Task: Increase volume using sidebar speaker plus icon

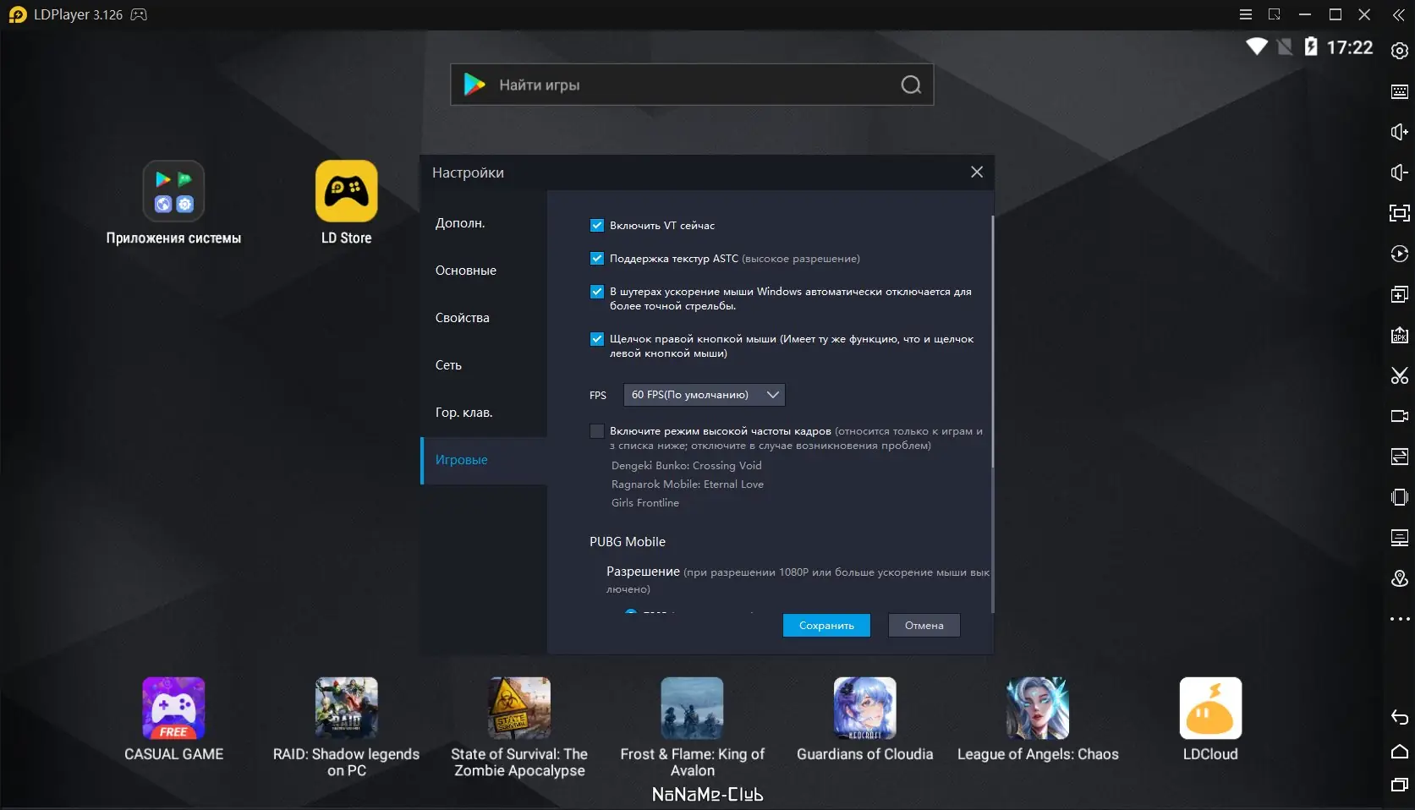Action: click(1400, 132)
